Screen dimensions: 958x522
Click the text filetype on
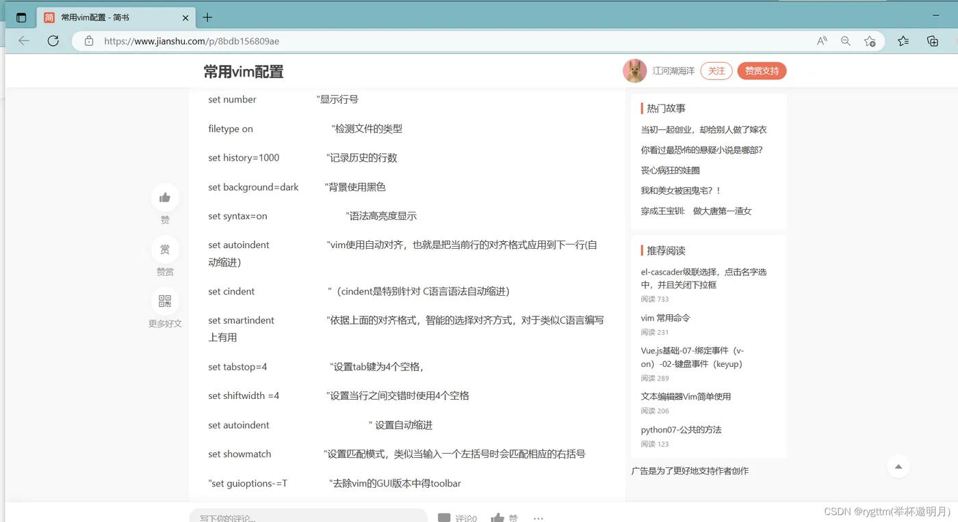click(x=231, y=128)
